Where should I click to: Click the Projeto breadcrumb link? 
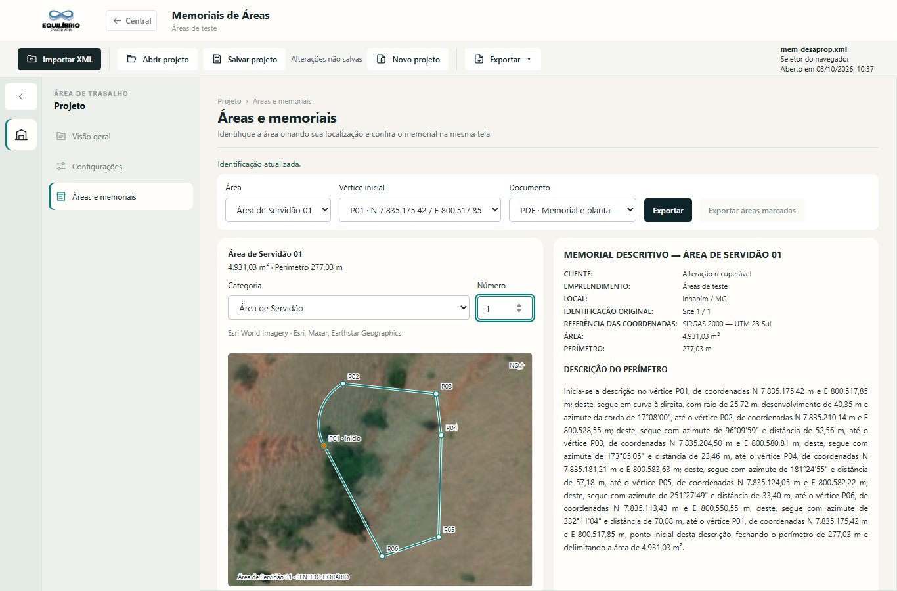(x=229, y=101)
